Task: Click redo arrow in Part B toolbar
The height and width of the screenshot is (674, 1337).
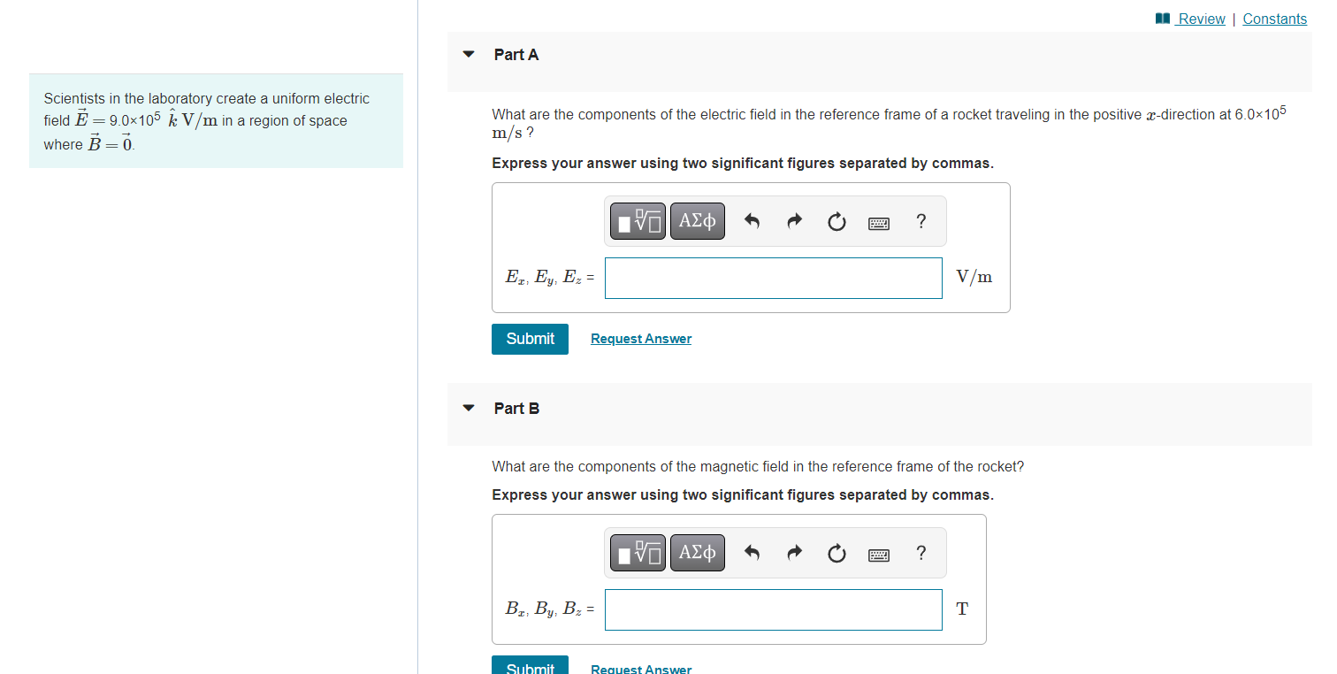Action: coord(794,553)
